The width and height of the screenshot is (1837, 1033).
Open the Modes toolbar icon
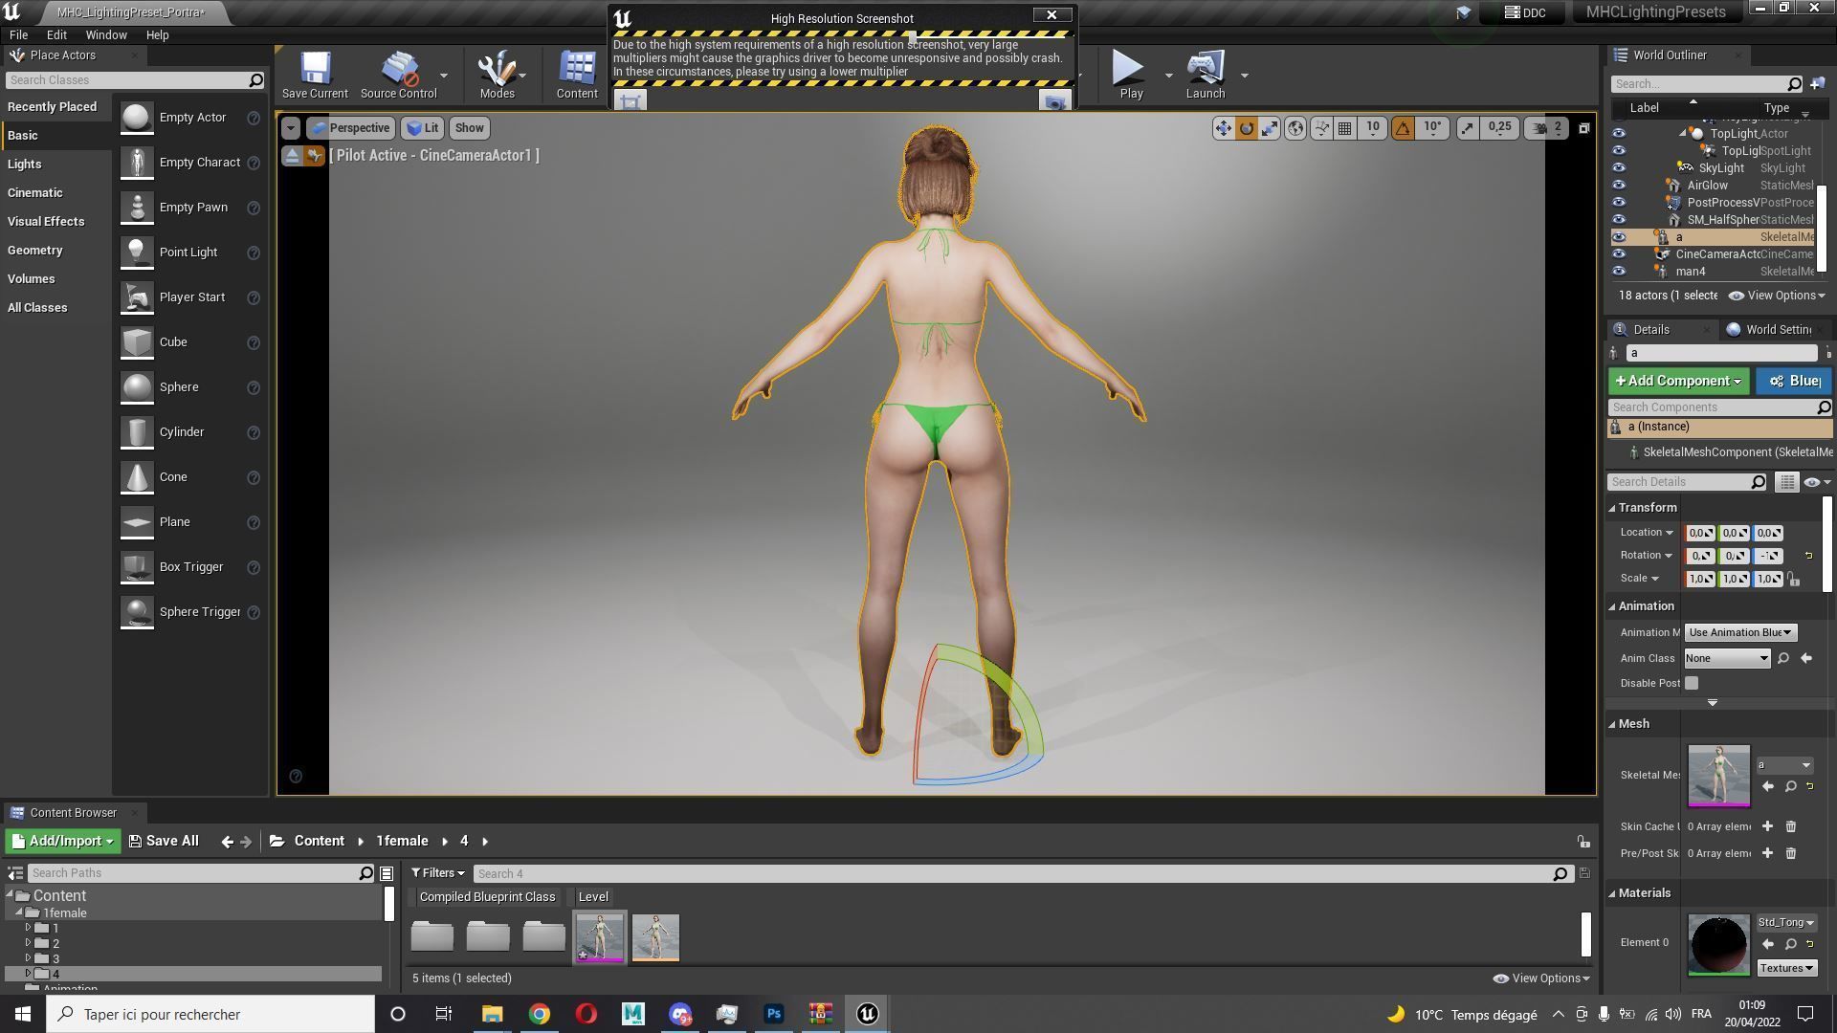(x=497, y=75)
